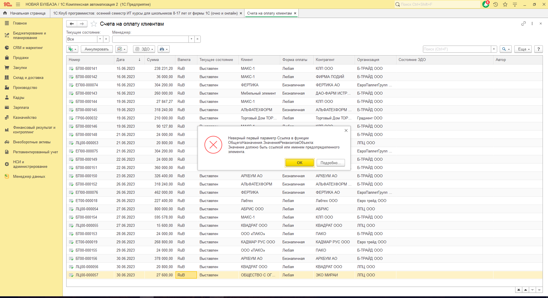
Task: Click the list search input field
Action: 456,49
